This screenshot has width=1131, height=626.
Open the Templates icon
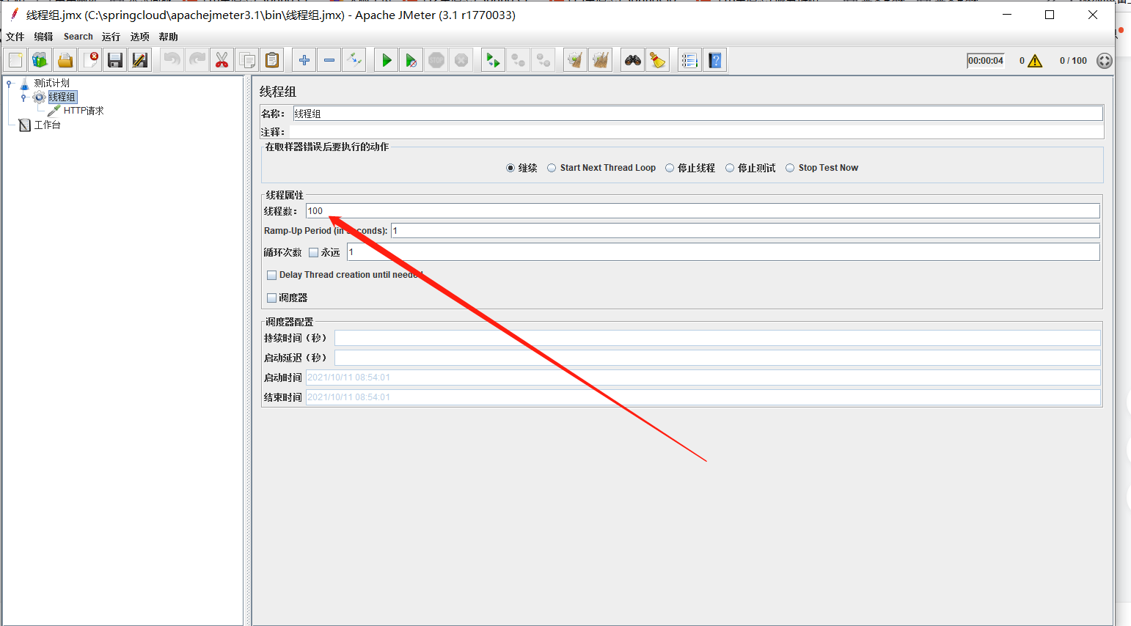pyautogui.click(x=40, y=60)
